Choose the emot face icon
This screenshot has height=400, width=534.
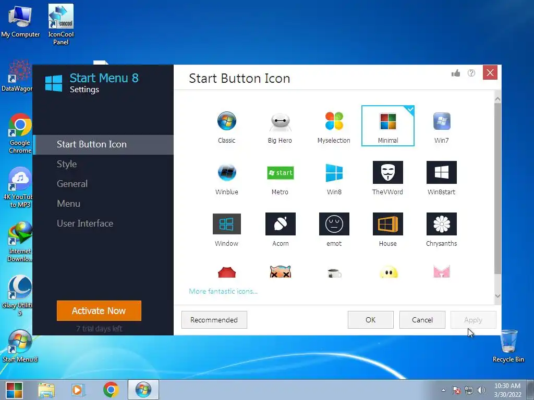(334, 230)
